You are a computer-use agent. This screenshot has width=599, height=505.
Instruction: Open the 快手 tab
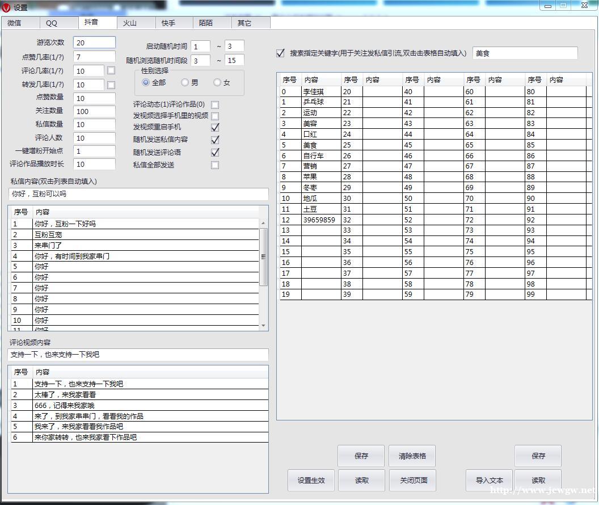(168, 23)
